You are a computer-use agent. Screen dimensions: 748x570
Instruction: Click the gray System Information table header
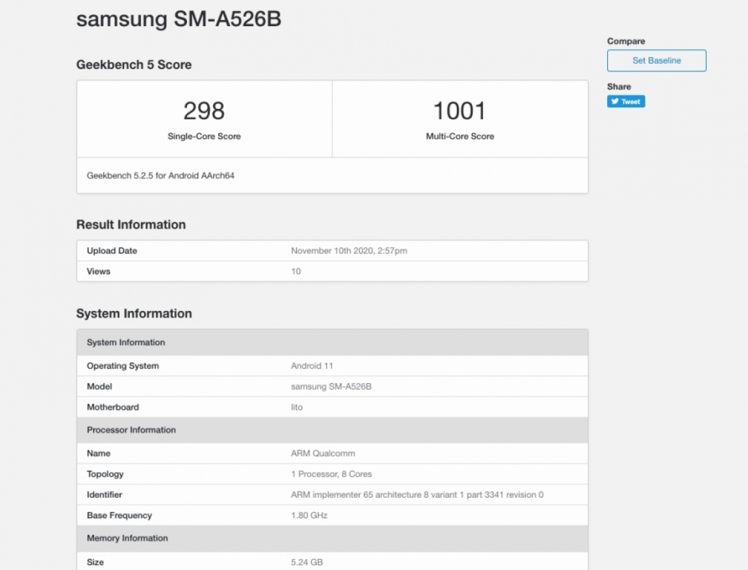point(332,342)
